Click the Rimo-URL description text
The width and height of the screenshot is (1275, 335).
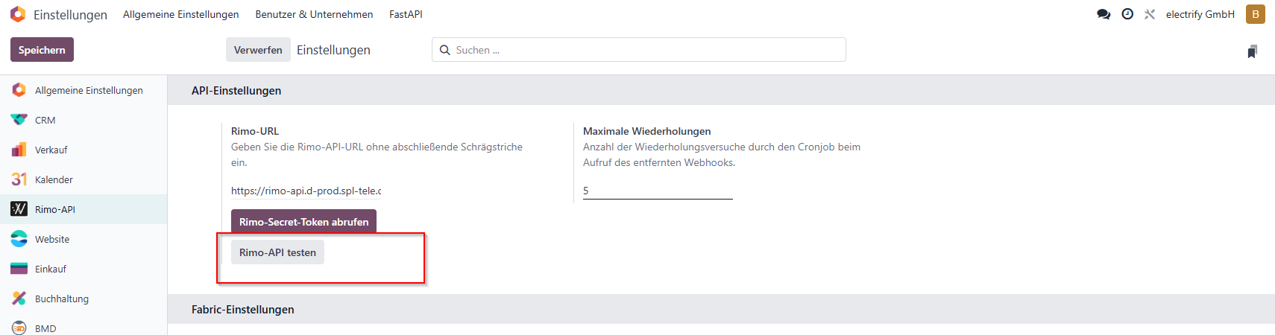(x=377, y=155)
